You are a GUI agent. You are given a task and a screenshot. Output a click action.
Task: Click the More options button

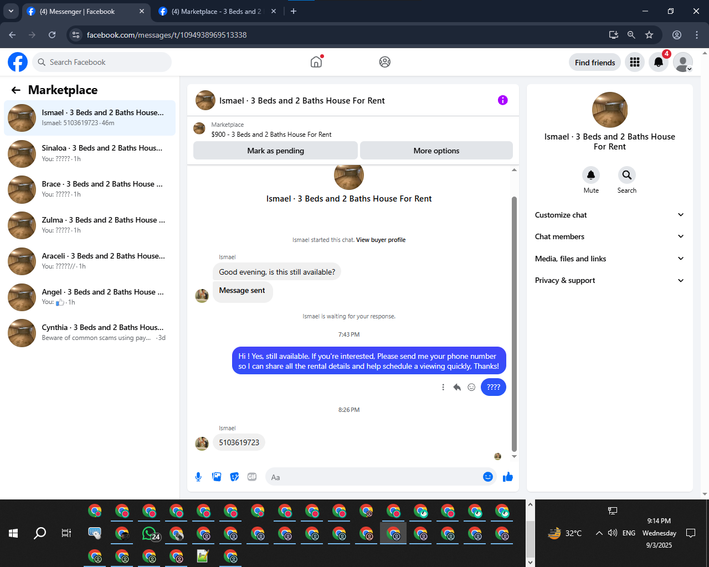tap(436, 151)
